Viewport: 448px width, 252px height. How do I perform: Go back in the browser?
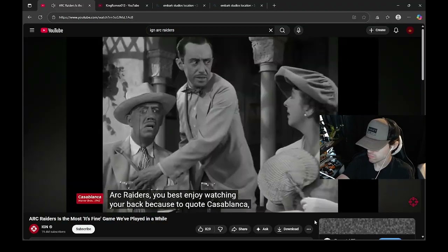tap(29, 17)
